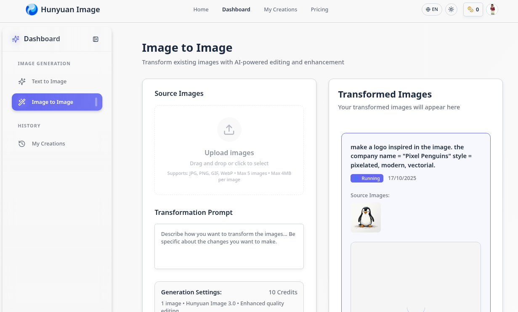Open the Pricing page in navigation
This screenshot has height=312, width=518.
319,9
